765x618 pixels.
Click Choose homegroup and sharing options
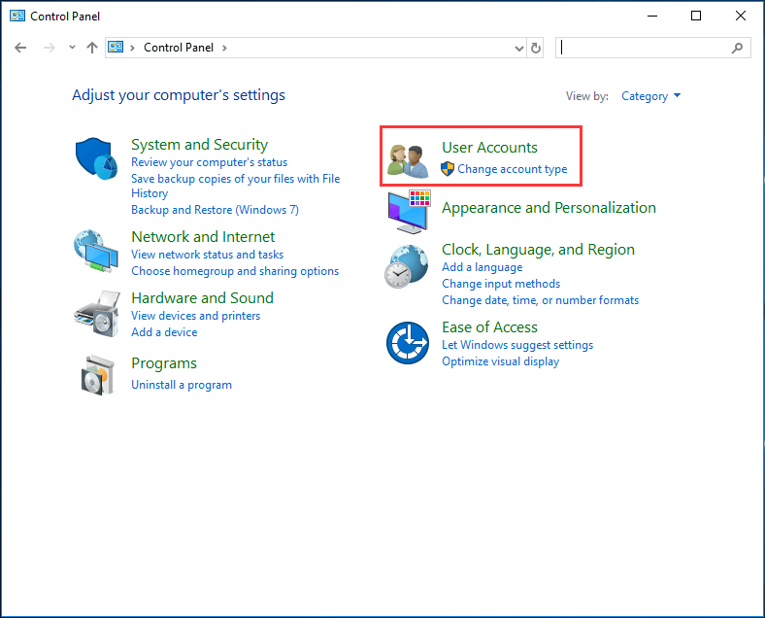tap(235, 271)
